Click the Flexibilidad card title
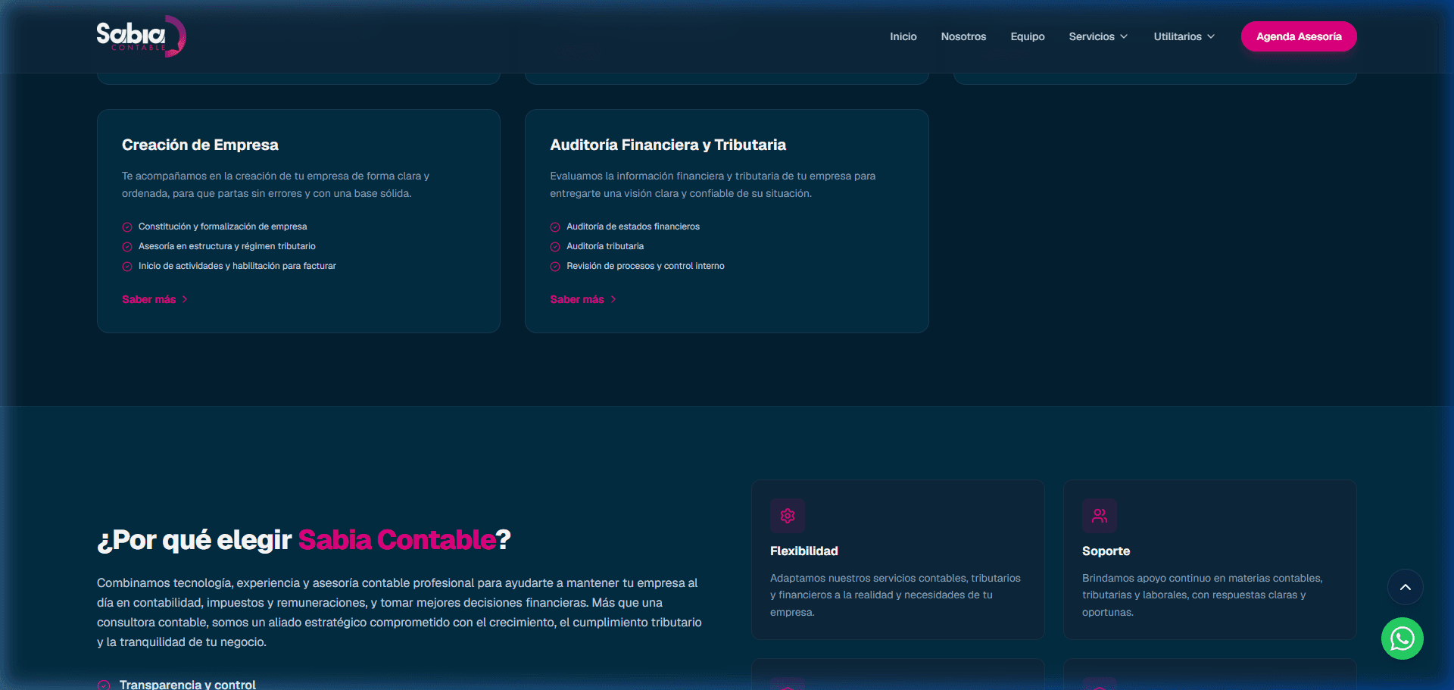This screenshot has height=690, width=1454. [804, 551]
